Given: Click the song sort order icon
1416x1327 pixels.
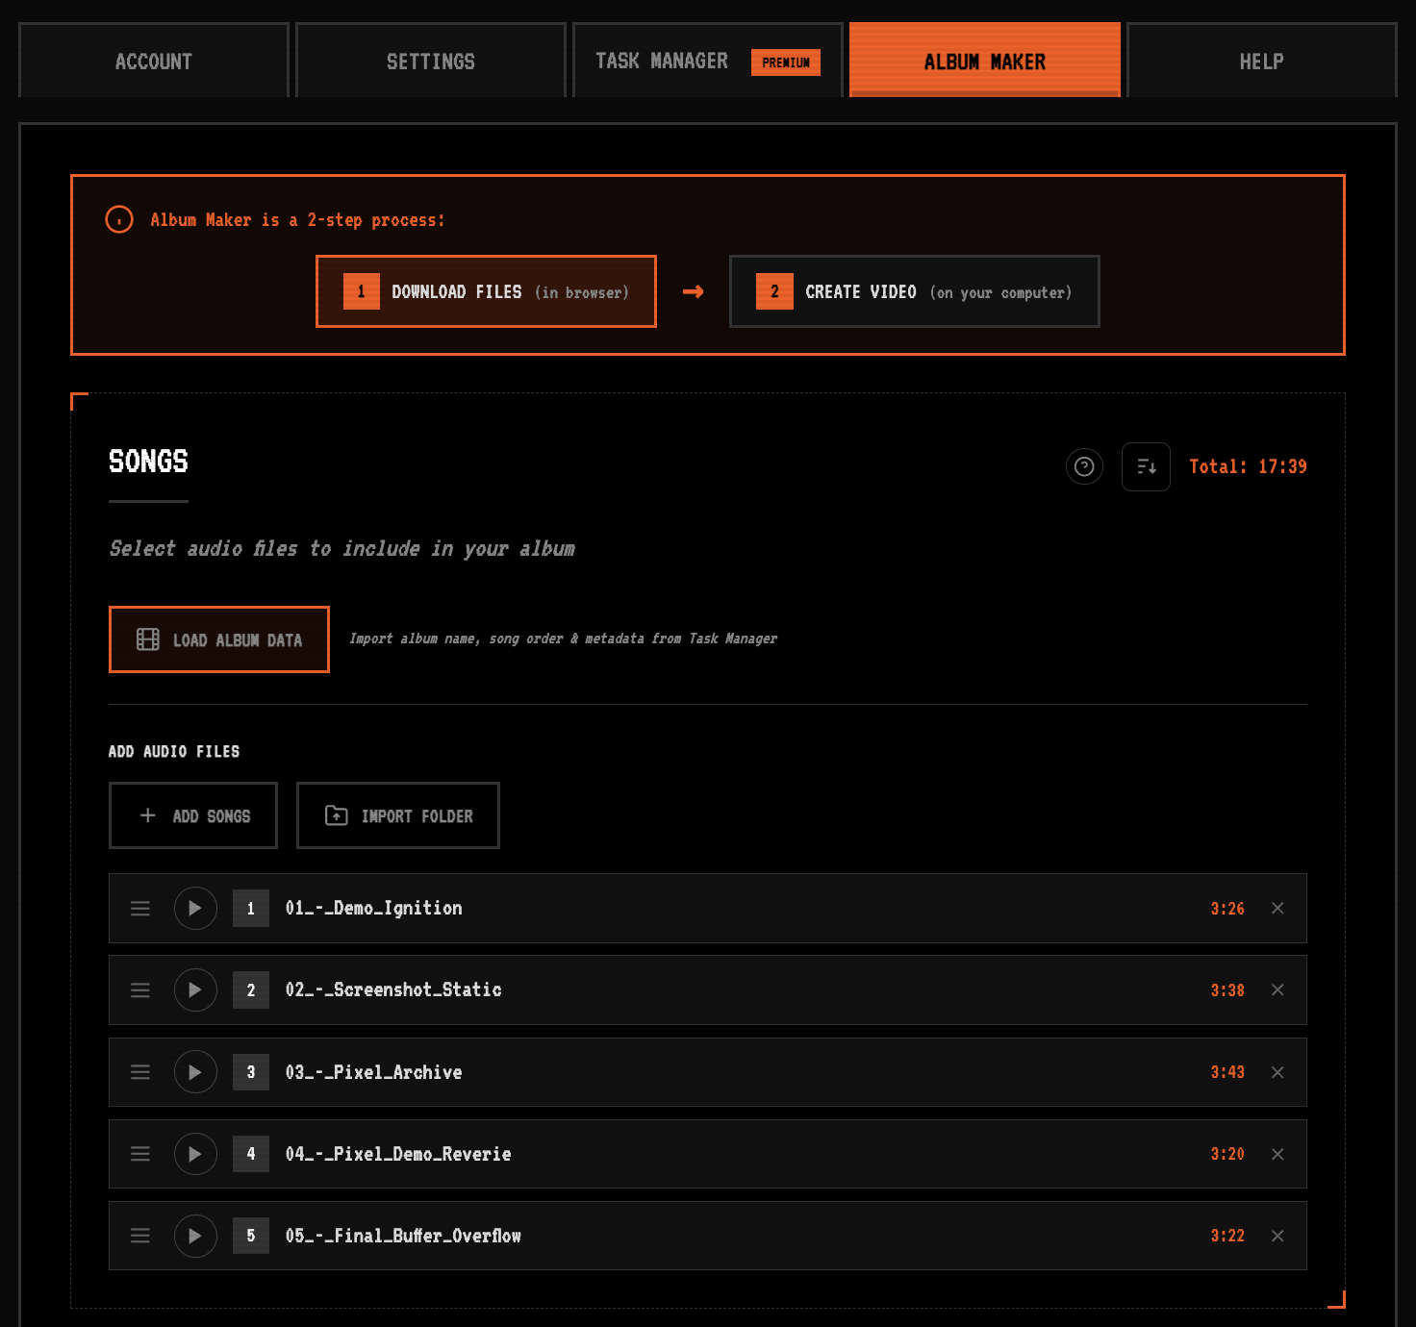Looking at the screenshot, I should pyautogui.click(x=1146, y=466).
